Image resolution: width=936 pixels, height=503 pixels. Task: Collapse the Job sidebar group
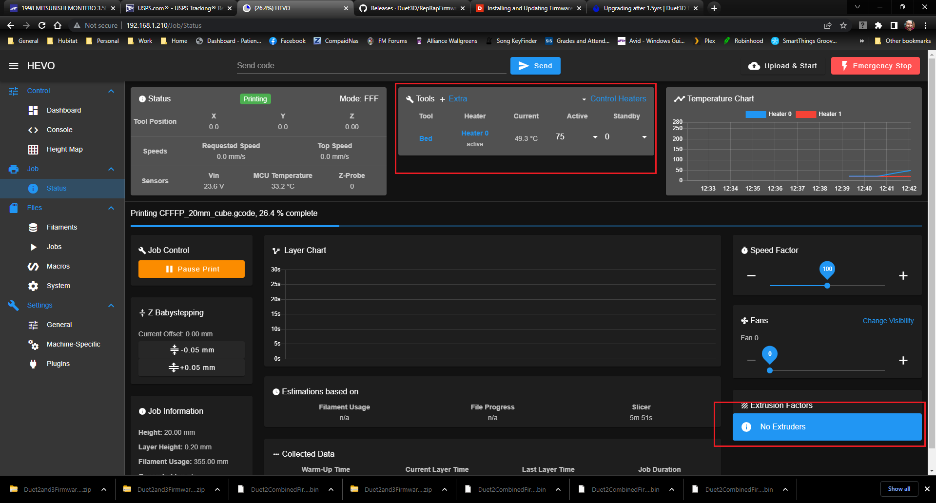click(x=111, y=169)
